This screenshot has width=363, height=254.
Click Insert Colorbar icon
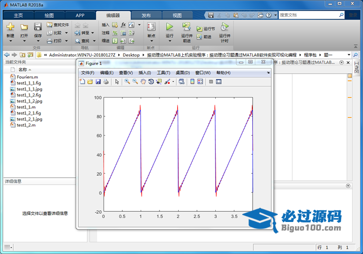tap(192, 81)
